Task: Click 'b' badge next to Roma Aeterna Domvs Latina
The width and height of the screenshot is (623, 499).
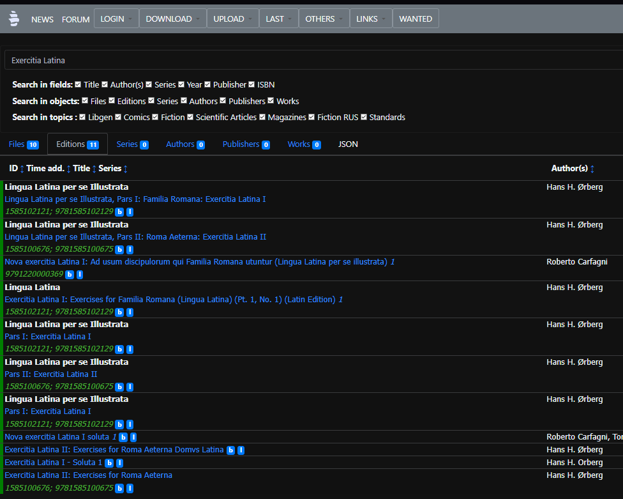Action: point(231,450)
